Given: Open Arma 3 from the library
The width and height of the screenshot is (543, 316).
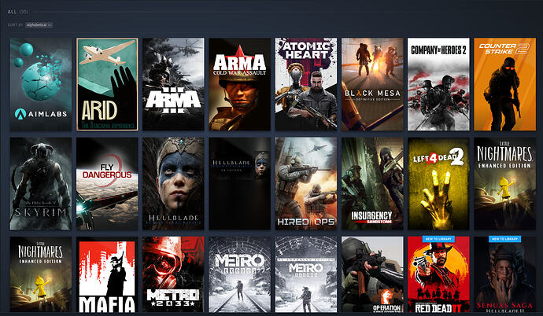Looking at the screenshot, I should (x=173, y=84).
